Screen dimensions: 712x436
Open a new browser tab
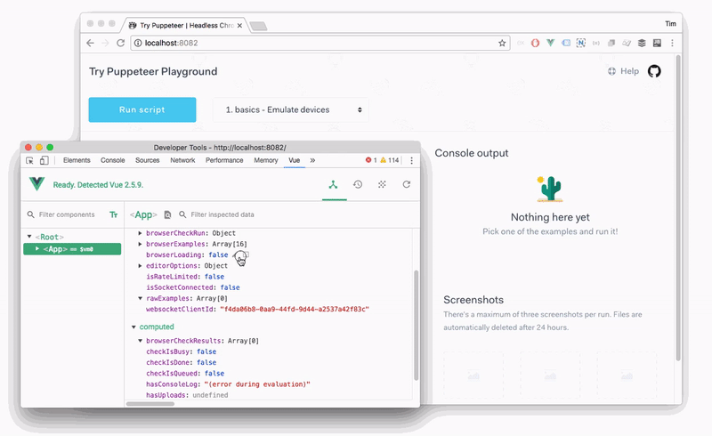[x=258, y=27]
